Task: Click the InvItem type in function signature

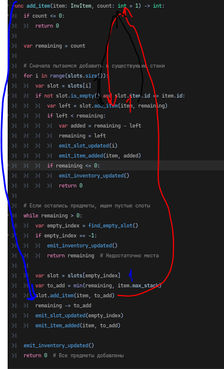Action: pos(81,6)
